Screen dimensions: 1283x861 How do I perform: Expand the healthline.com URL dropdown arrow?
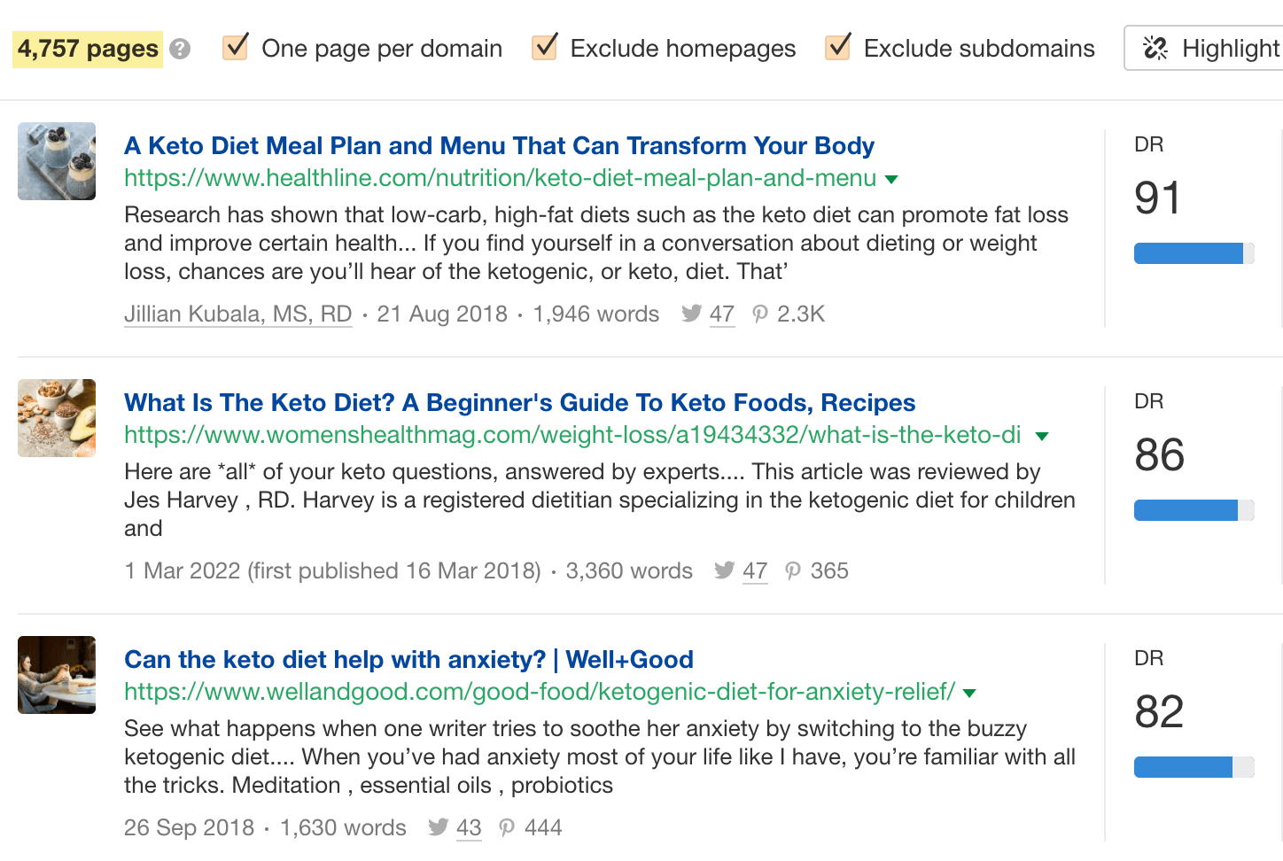tap(891, 180)
